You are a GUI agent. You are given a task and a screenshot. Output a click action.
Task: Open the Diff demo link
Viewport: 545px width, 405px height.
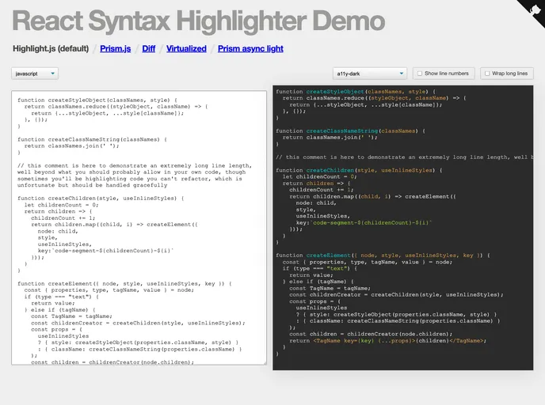click(149, 49)
